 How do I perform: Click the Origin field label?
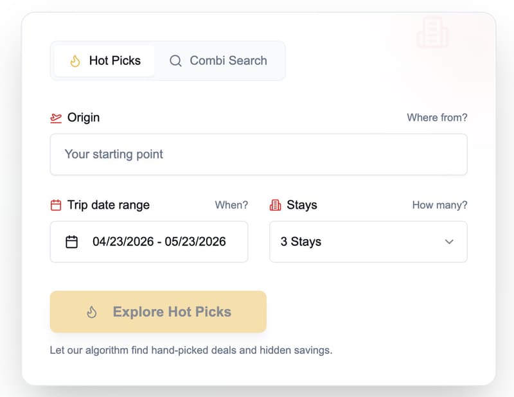click(x=84, y=118)
